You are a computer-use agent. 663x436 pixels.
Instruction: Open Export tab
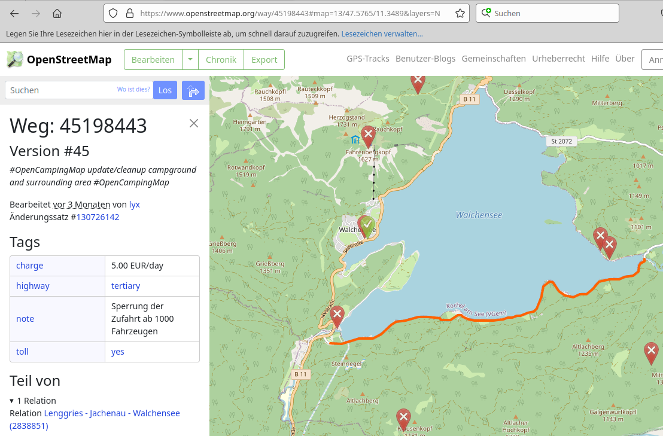click(264, 59)
